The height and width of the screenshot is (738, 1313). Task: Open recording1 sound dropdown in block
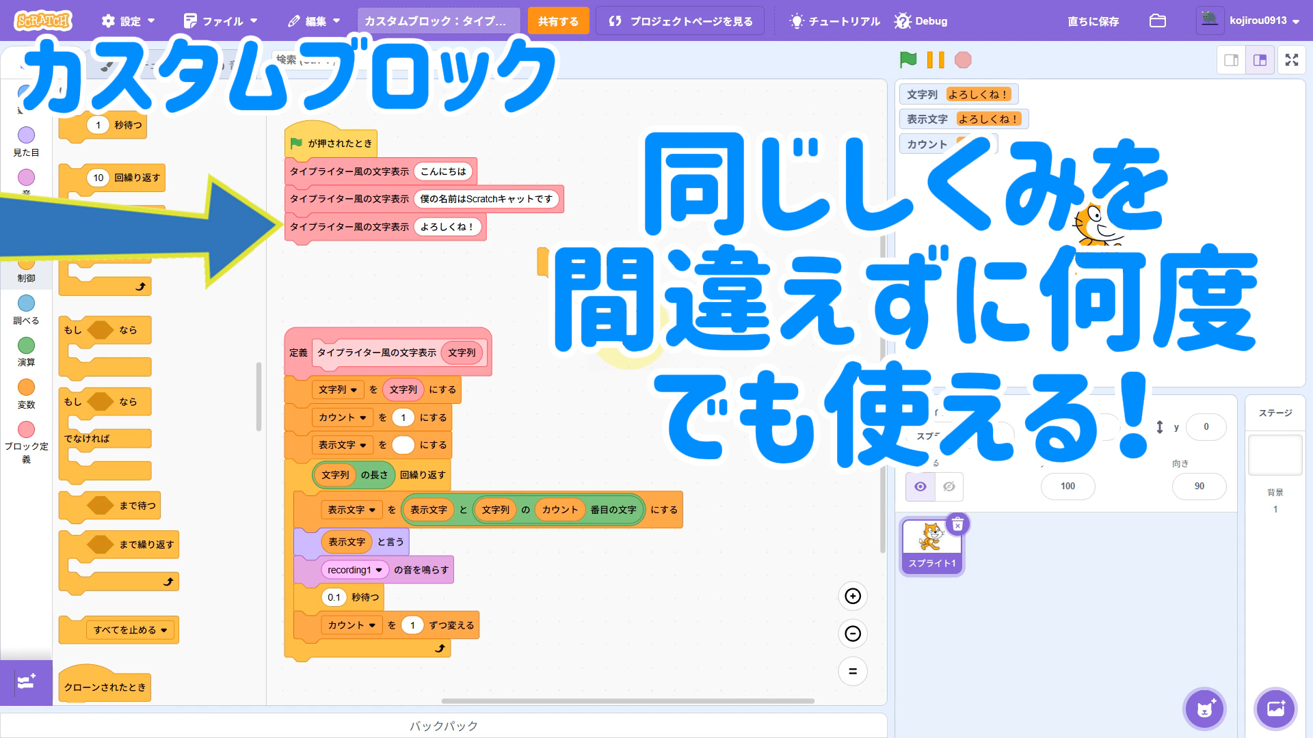379,570
